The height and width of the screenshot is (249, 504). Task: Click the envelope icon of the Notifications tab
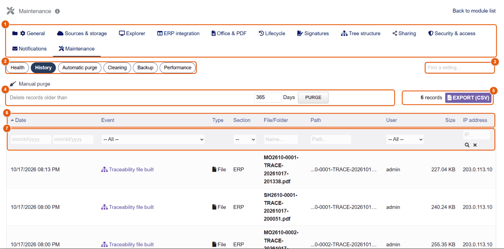[15, 49]
